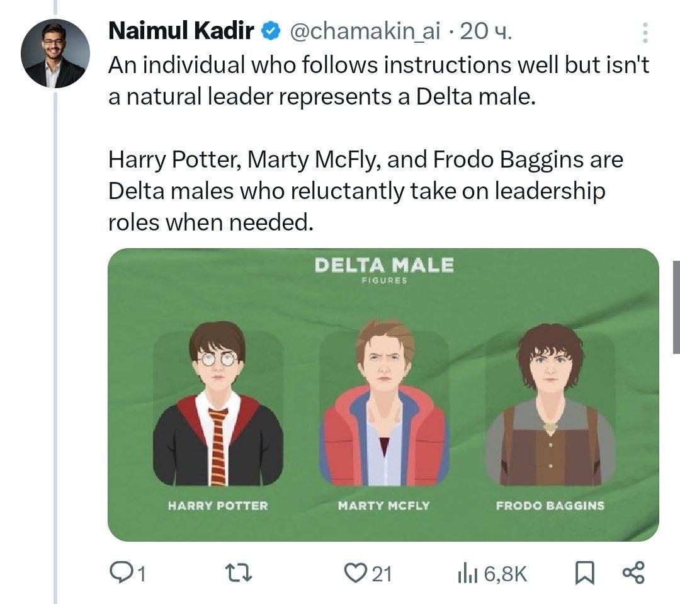Click the 'DELTA MALE' heading in image
The width and height of the screenshot is (680, 604).
384,265
